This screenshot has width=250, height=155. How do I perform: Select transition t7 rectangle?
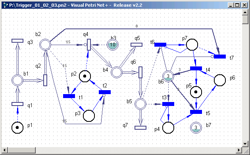point(220,57)
